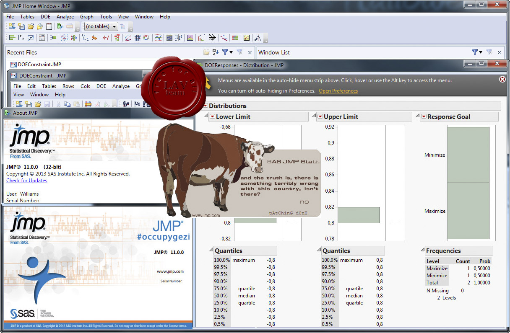Click the www.jmp.com text on splash
510x333 pixels.
[170, 271]
